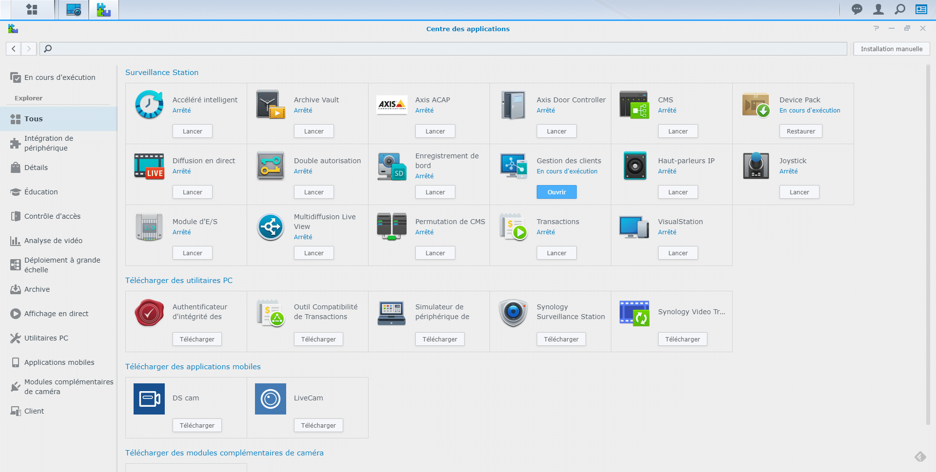Click the Accéléré intelligent clock icon
This screenshot has height=472, width=936.
pyautogui.click(x=149, y=104)
